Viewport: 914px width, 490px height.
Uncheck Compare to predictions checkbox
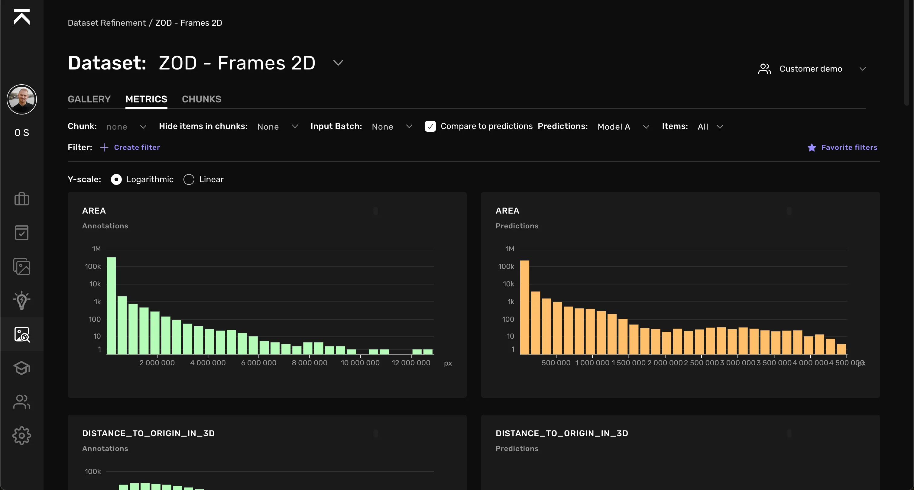pyautogui.click(x=430, y=126)
